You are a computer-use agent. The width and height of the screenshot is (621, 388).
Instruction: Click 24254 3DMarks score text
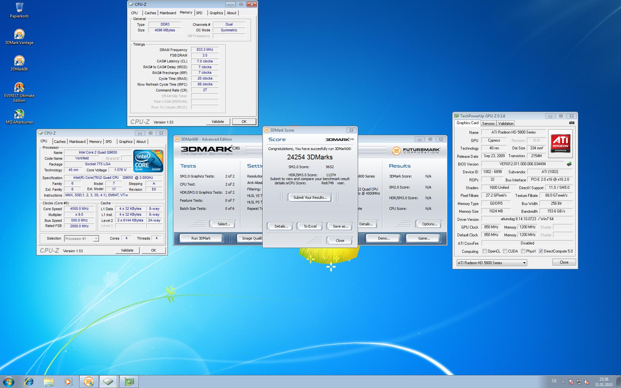click(x=310, y=157)
